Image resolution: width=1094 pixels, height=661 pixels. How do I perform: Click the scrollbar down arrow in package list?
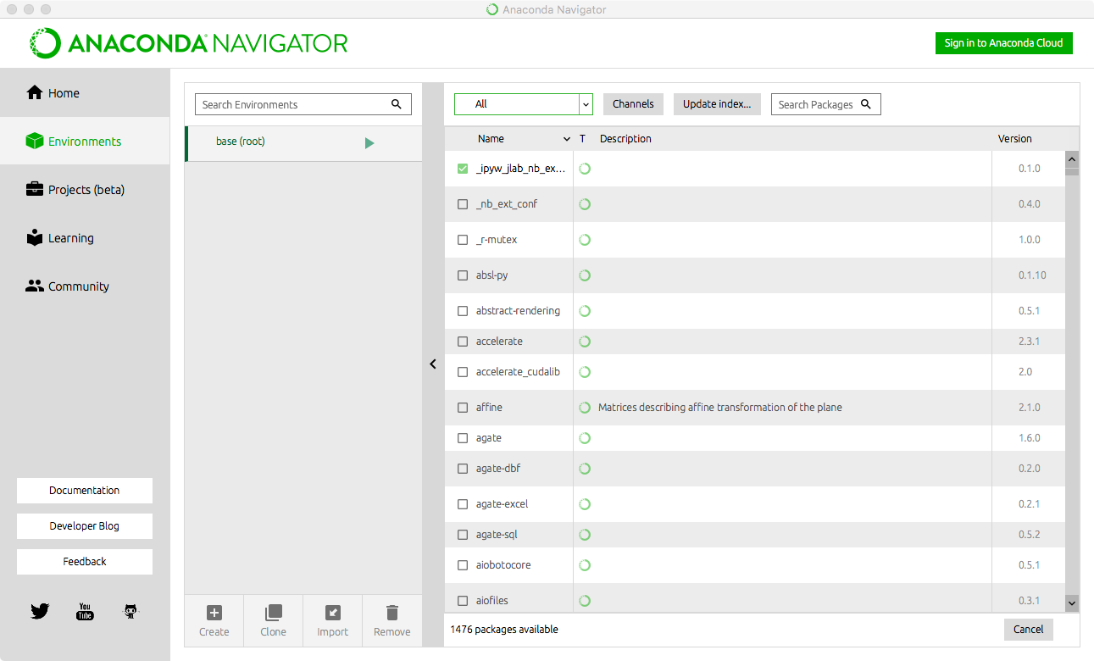[x=1072, y=603]
